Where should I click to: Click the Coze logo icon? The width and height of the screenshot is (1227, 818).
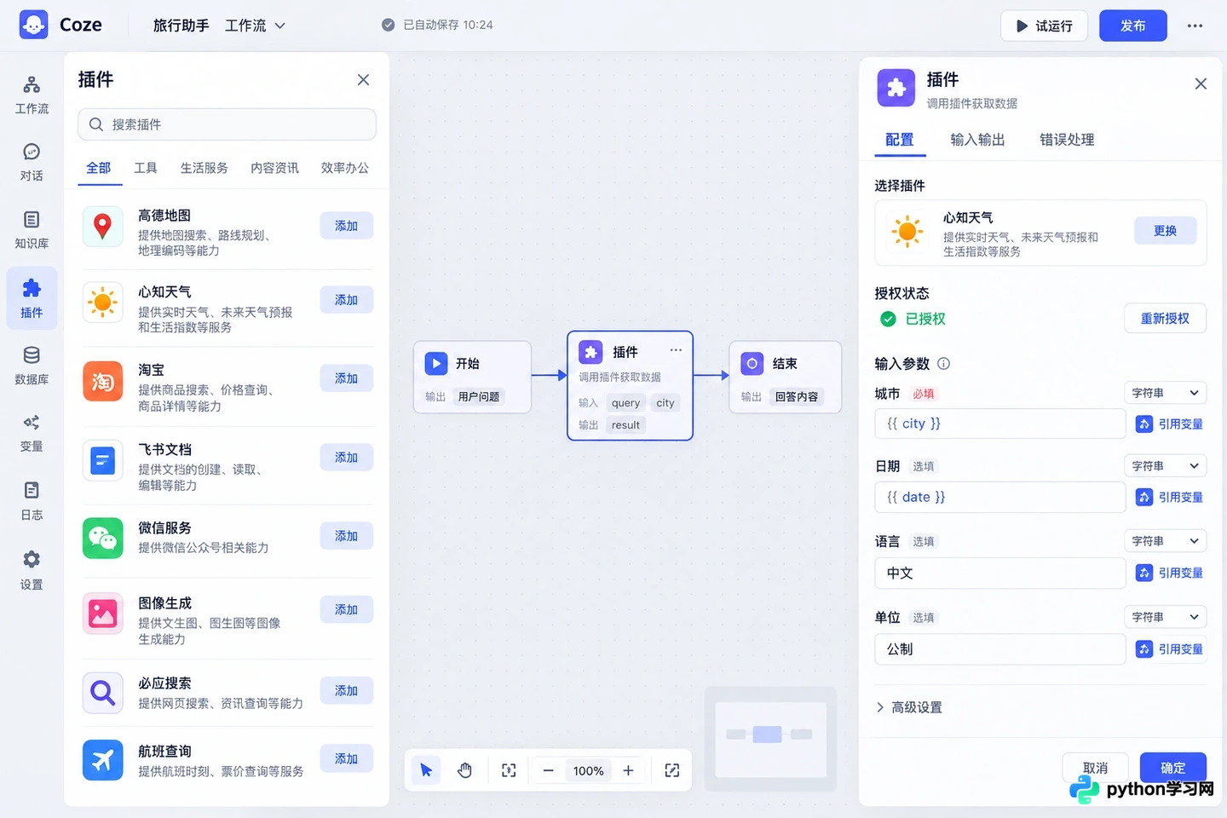(33, 25)
